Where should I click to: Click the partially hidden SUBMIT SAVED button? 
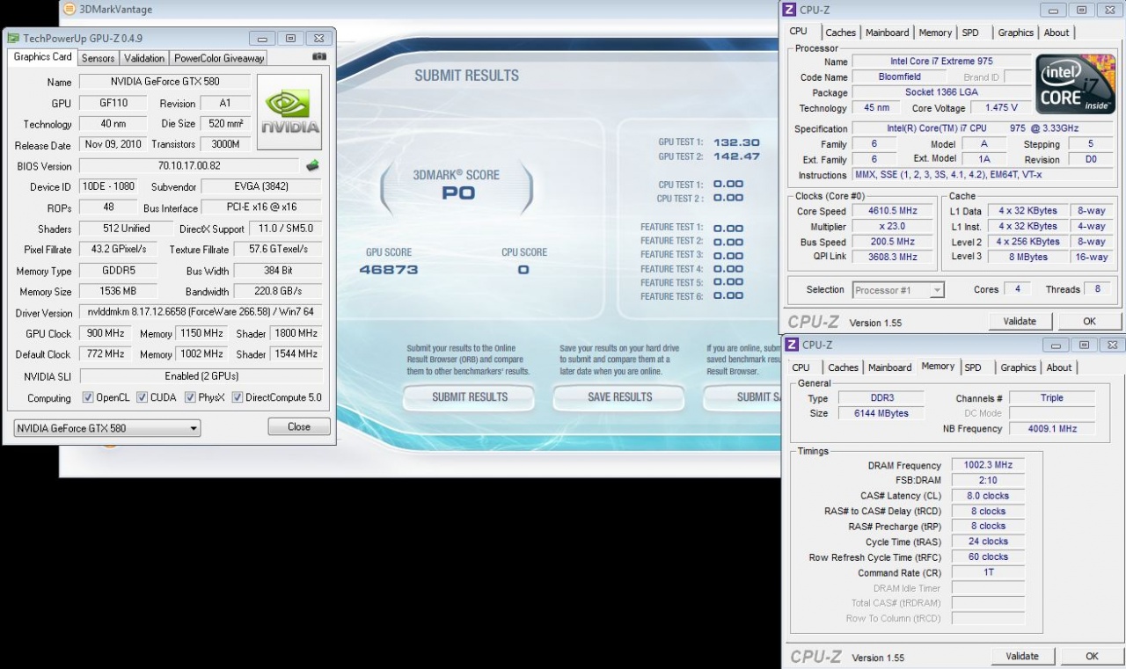[x=742, y=397]
